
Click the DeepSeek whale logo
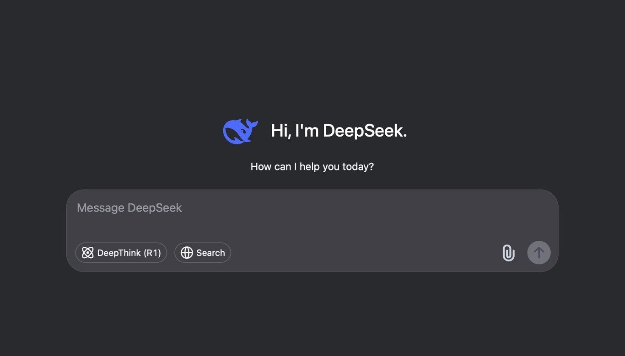pos(240,130)
